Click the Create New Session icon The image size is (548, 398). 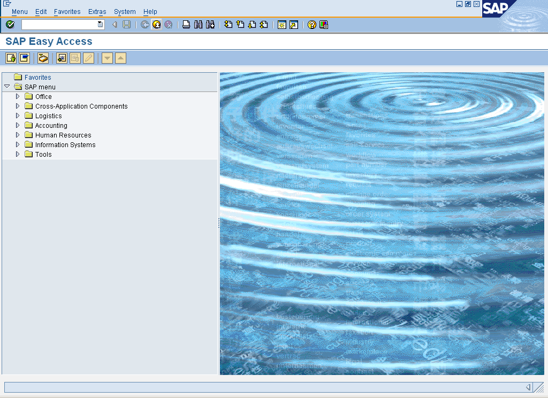(x=281, y=25)
